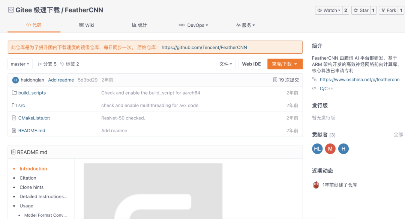This screenshot has height=219, width=405.
Task: Click the Star button
Action: click(x=361, y=11)
